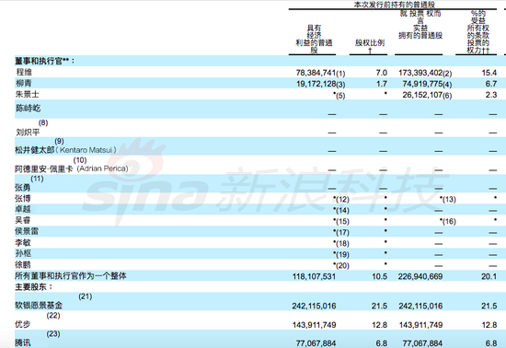
Task: Select the name 孙枢
Action: pyautogui.click(x=23, y=253)
